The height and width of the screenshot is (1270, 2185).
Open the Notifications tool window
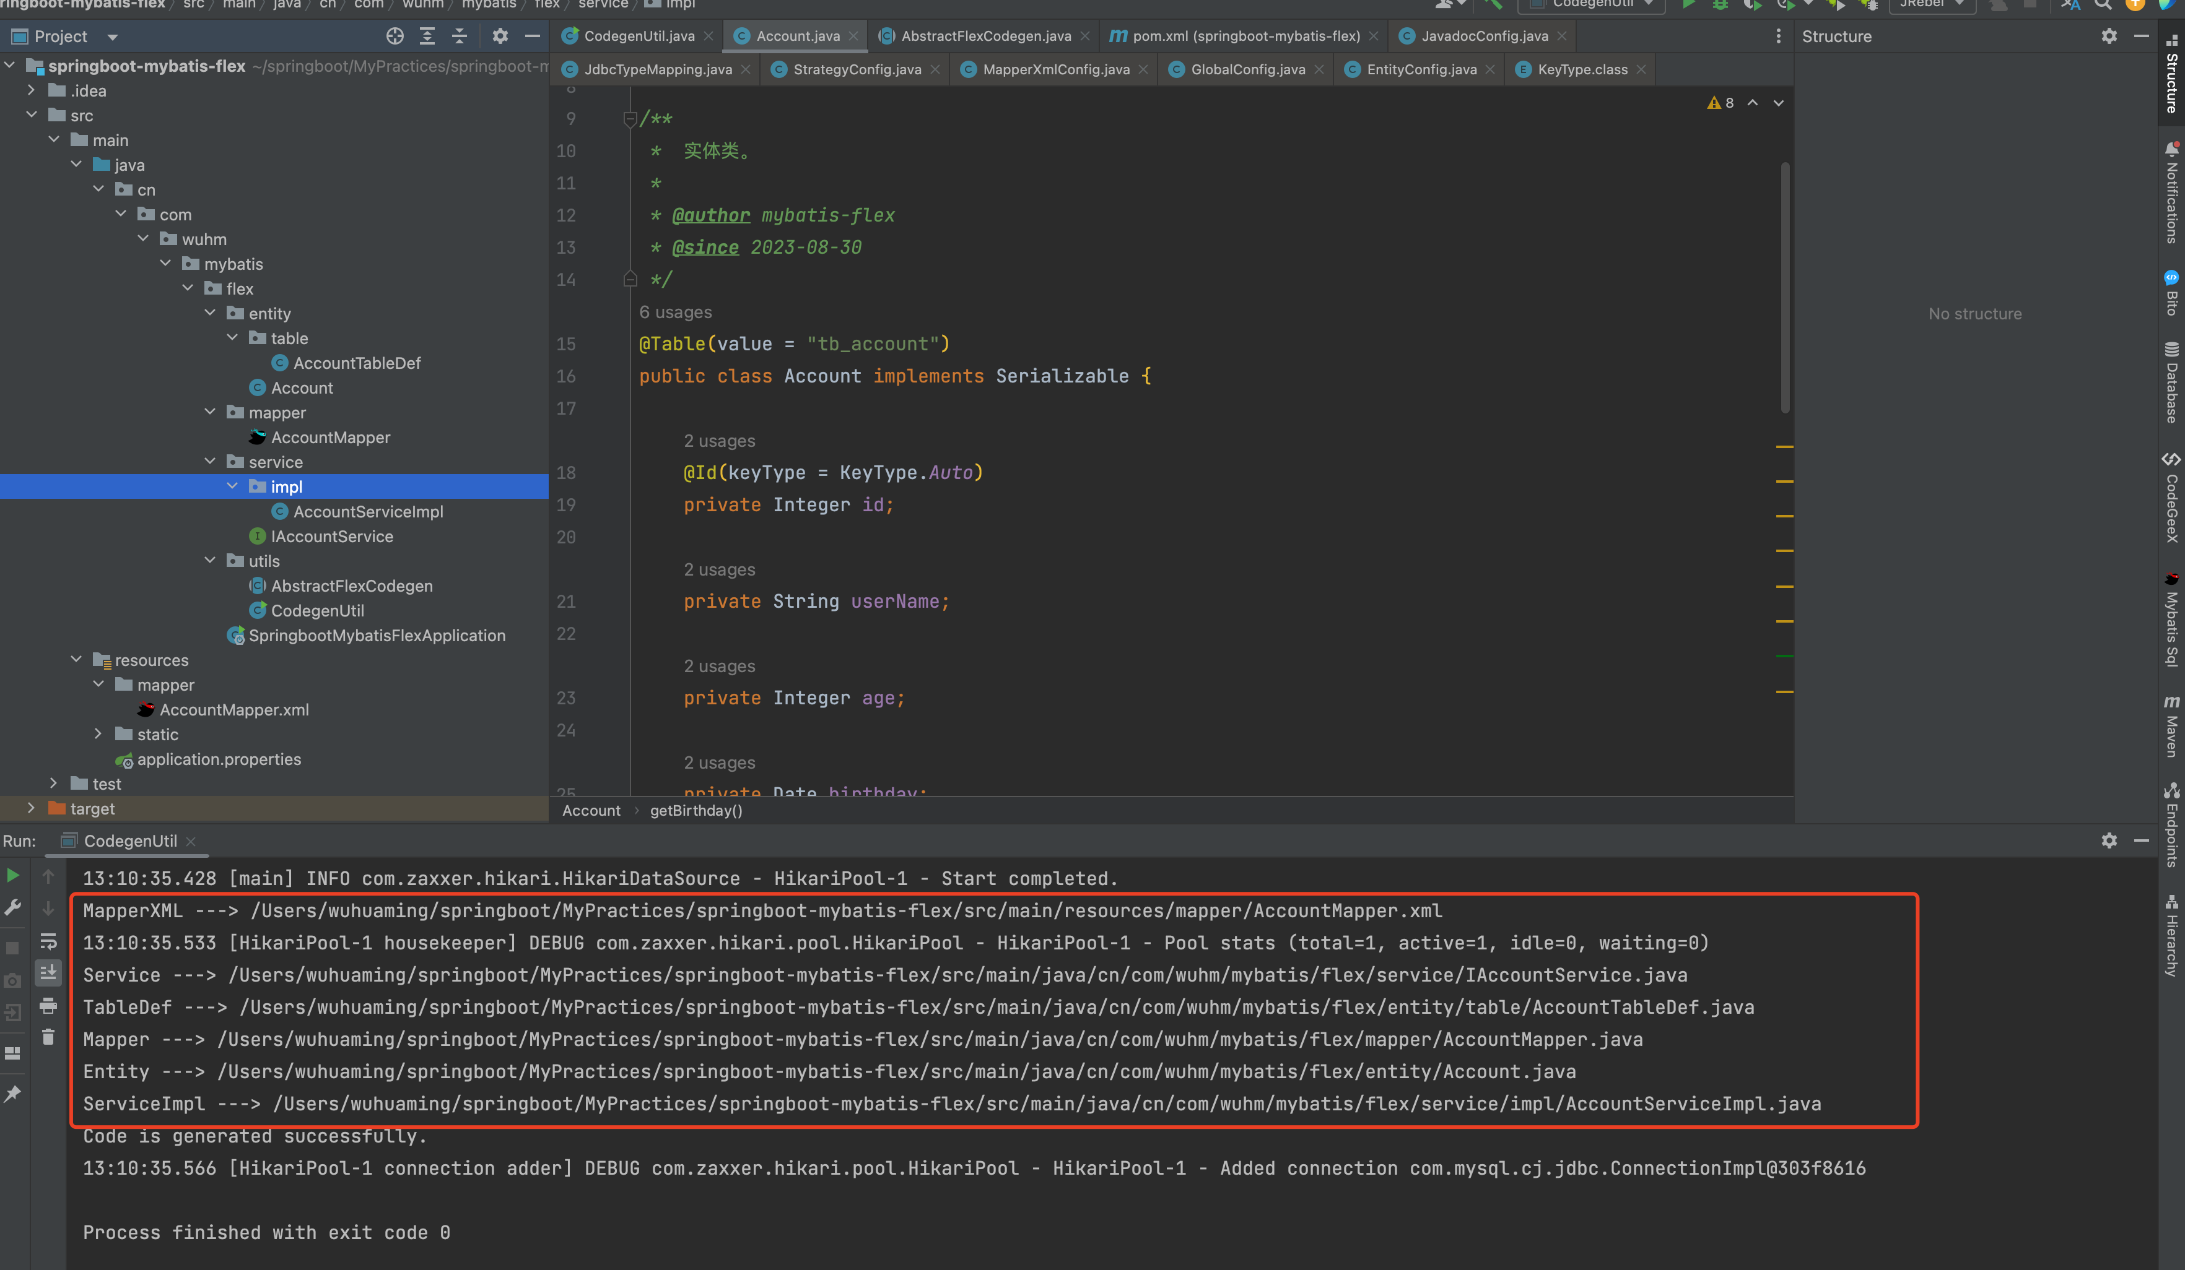[2171, 193]
